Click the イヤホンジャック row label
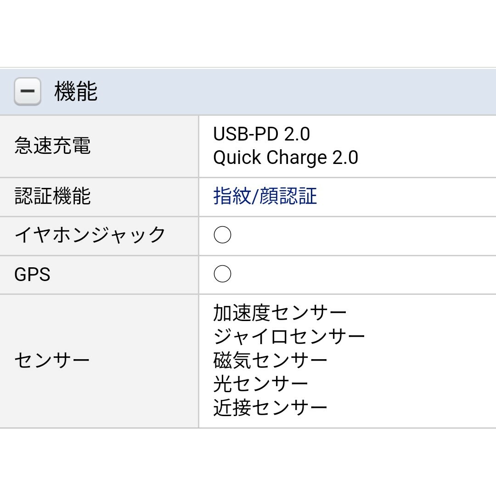This screenshot has width=496, height=496. pos(90,235)
